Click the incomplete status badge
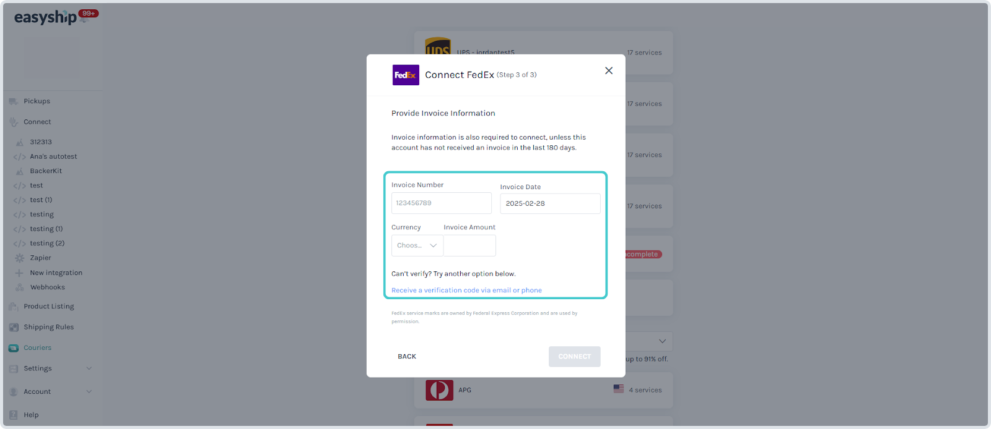This screenshot has width=991, height=429. tap(644, 255)
